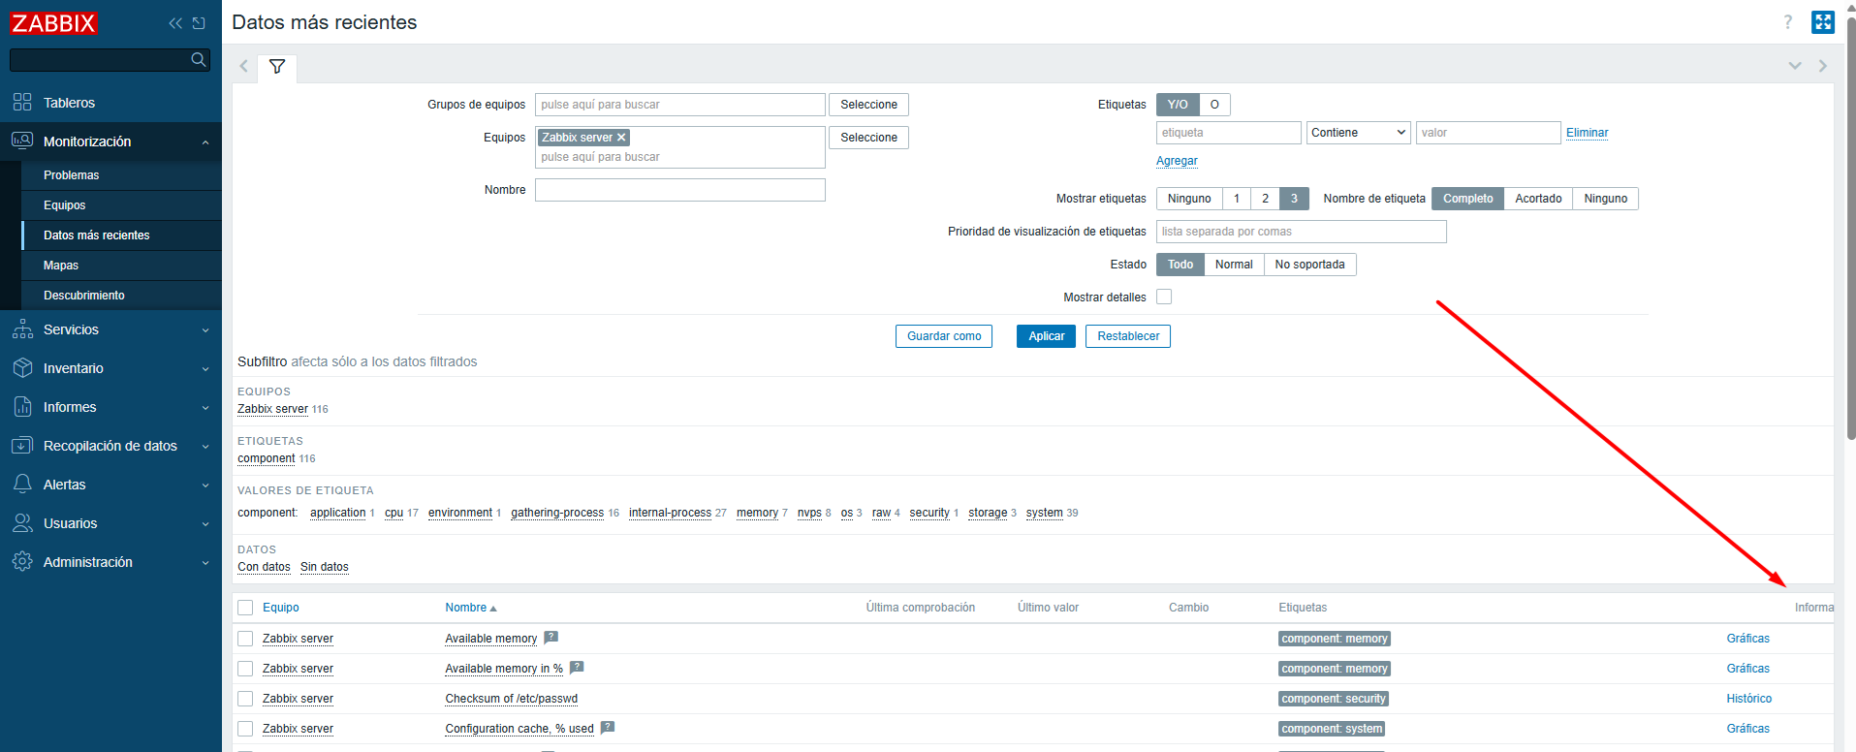Show 2 tags per item

1265,199
